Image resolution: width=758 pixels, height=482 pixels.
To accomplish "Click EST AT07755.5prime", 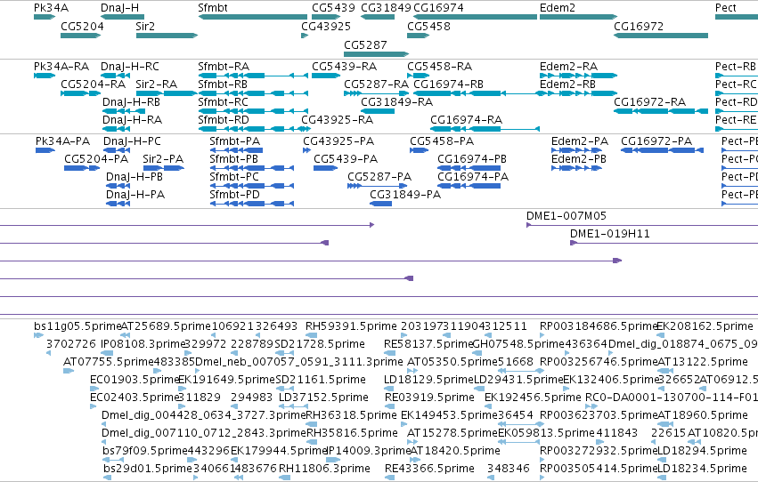I will click(69, 371).
